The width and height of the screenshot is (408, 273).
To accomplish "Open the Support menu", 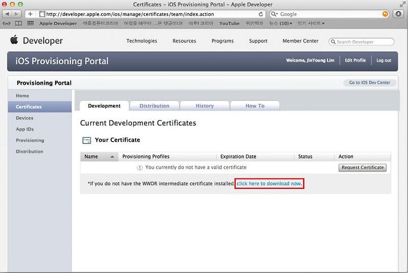I will point(258,41).
